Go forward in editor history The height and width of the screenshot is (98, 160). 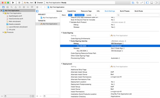(x=45, y=7)
